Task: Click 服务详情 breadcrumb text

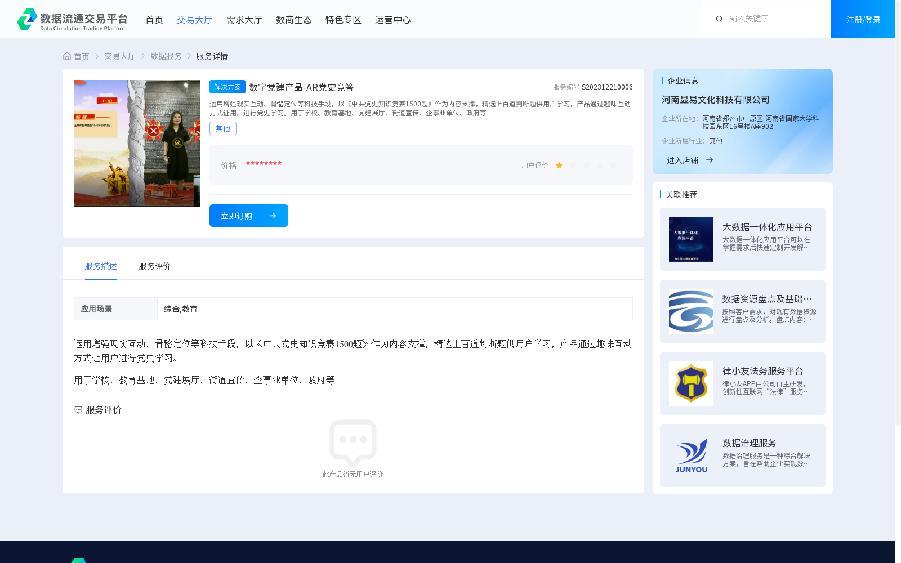Action: [212, 56]
